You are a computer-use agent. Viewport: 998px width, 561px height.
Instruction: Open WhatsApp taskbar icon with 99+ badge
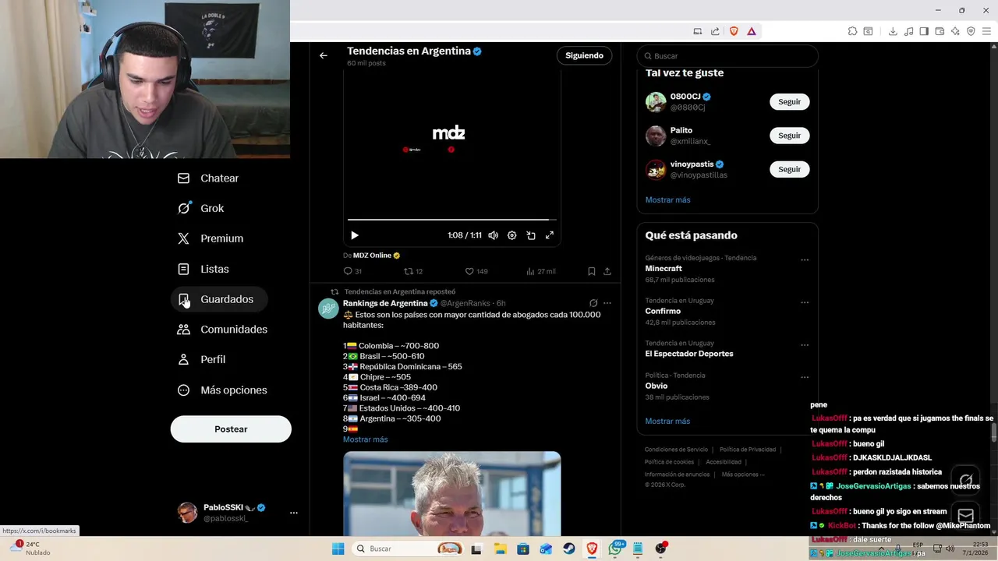coord(615,549)
